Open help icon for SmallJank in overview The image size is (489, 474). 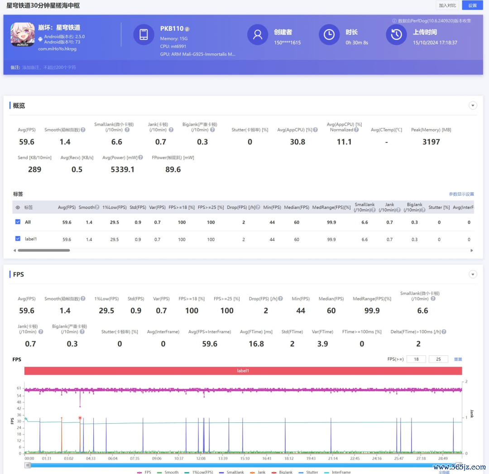[x=127, y=130]
